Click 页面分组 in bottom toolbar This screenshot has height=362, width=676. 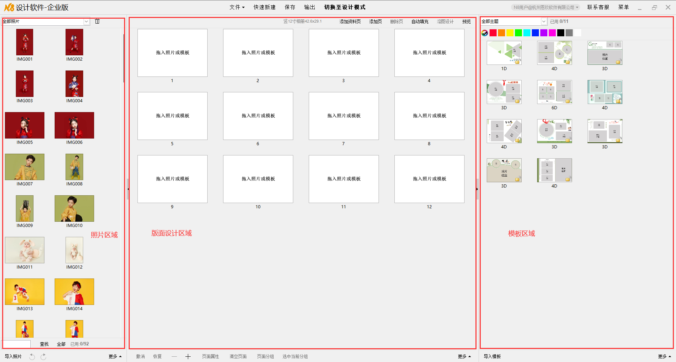[x=265, y=356]
